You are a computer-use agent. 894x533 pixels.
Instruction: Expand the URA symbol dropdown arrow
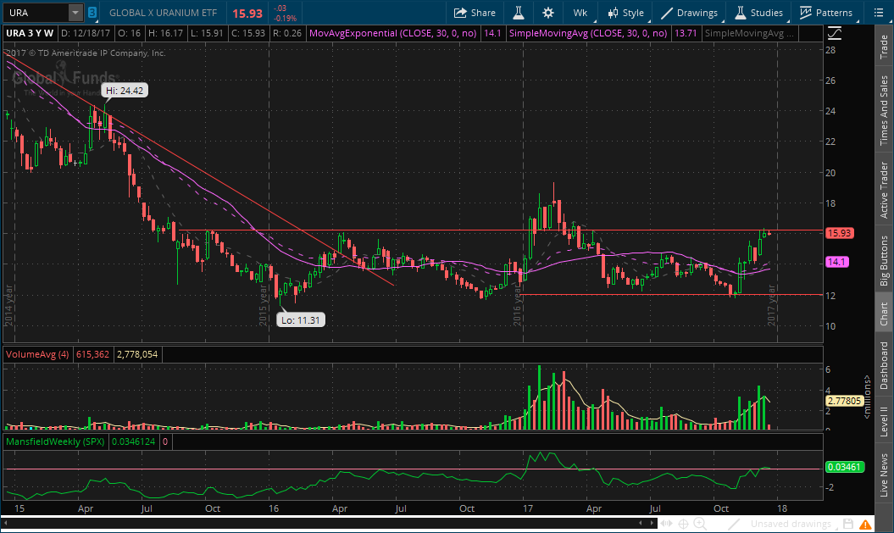(75, 13)
